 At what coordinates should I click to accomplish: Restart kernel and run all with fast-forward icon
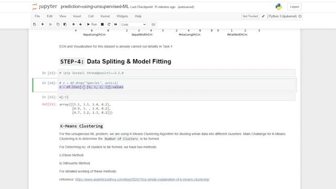(x=115, y=25)
